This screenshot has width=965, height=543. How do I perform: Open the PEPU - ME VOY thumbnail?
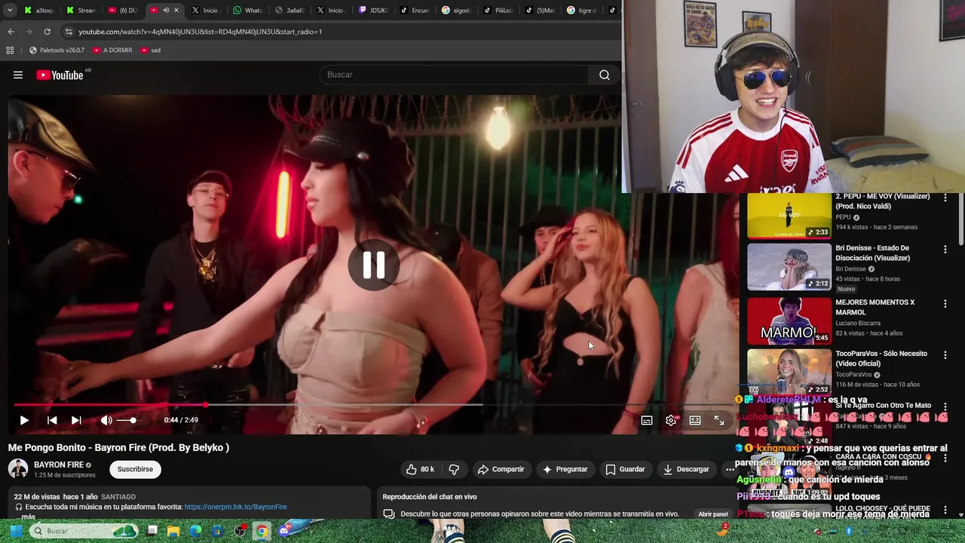(789, 216)
